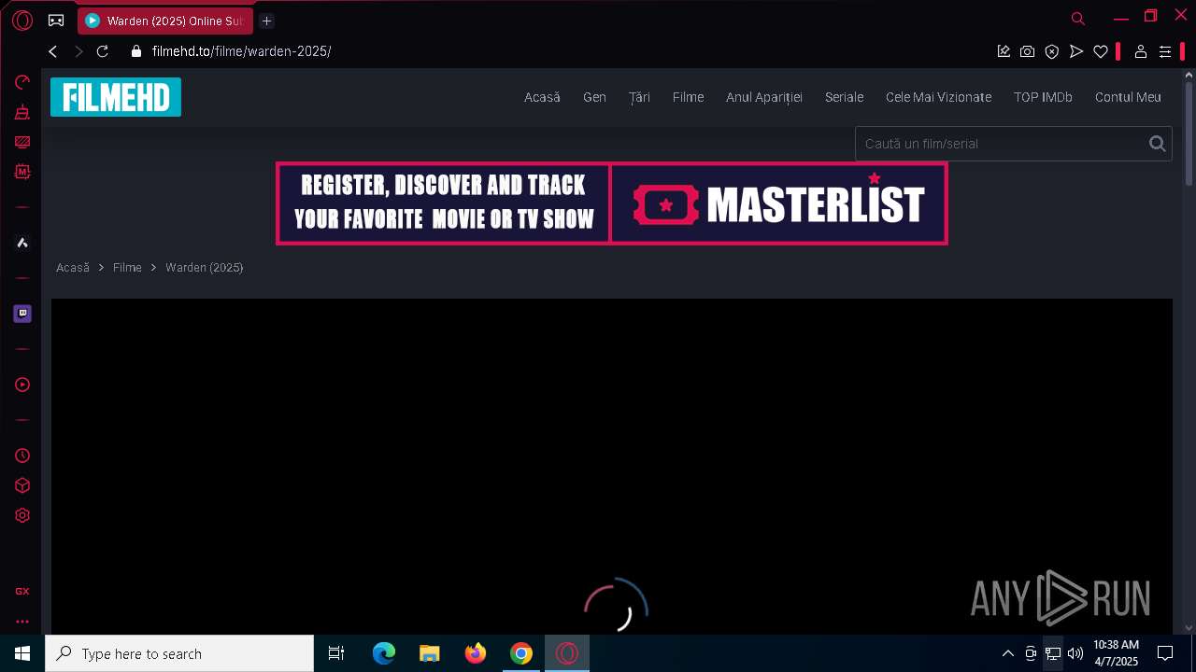
Task: Open Settings gear icon in sidebar
Action: tap(22, 515)
